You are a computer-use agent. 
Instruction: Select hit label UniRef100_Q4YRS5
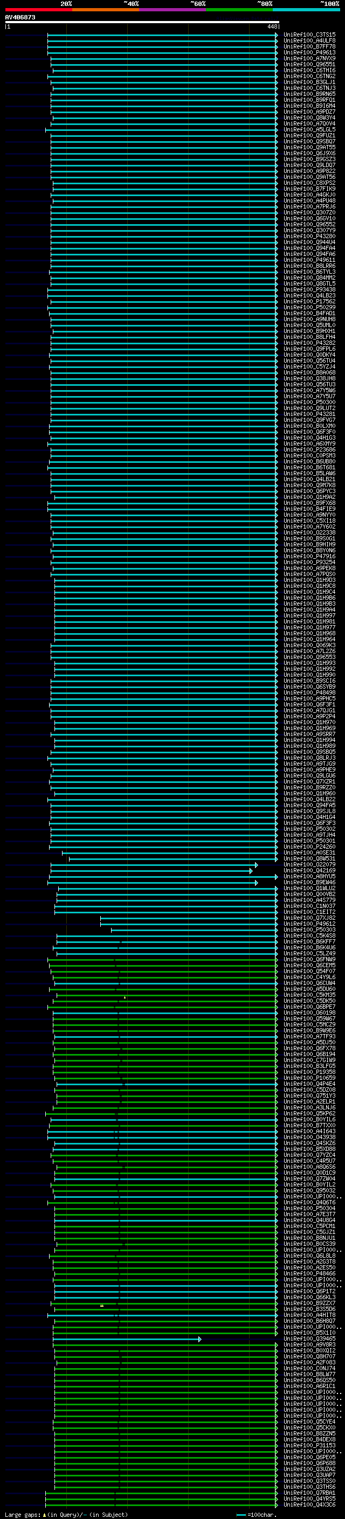click(x=309, y=1499)
